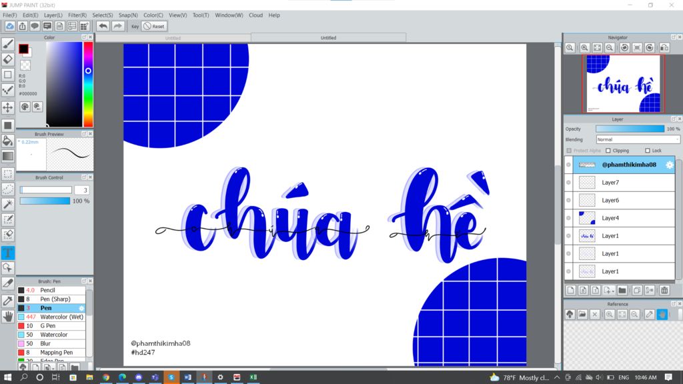Duplicate the layer using copy icon
The height and width of the screenshot is (384, 683).
click(x=637, y=291)
